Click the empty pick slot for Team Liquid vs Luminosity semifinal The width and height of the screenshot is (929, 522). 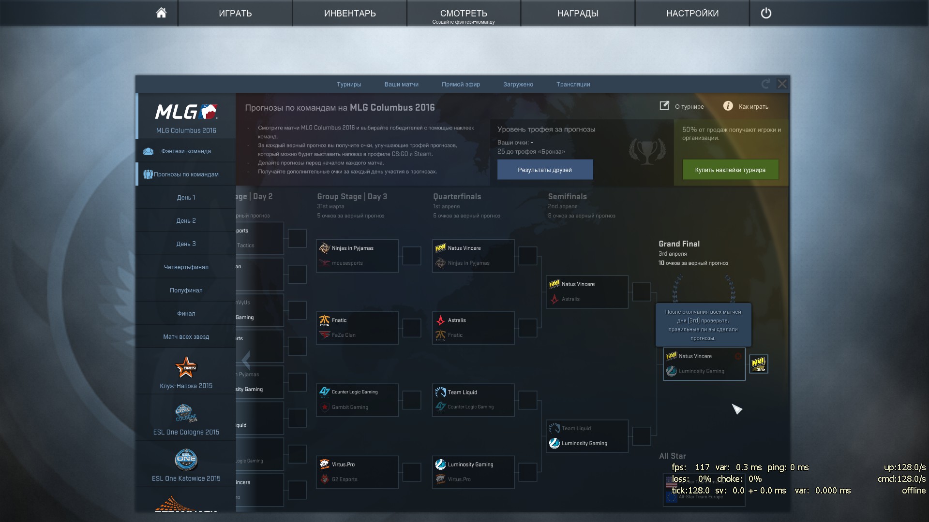(642, 436)
